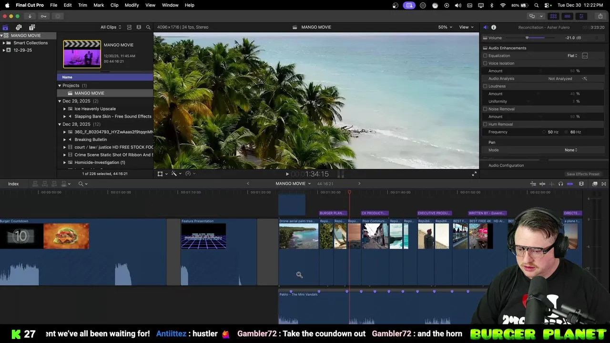Screen dimensions: 610x343
Task: Show the Equalization advanced EQ button
Action: (x=585, y=56)
